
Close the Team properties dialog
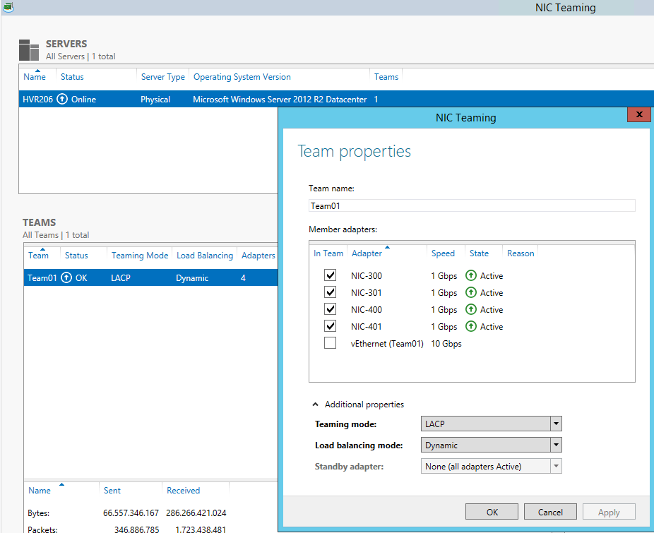click(x=639, y=114)
